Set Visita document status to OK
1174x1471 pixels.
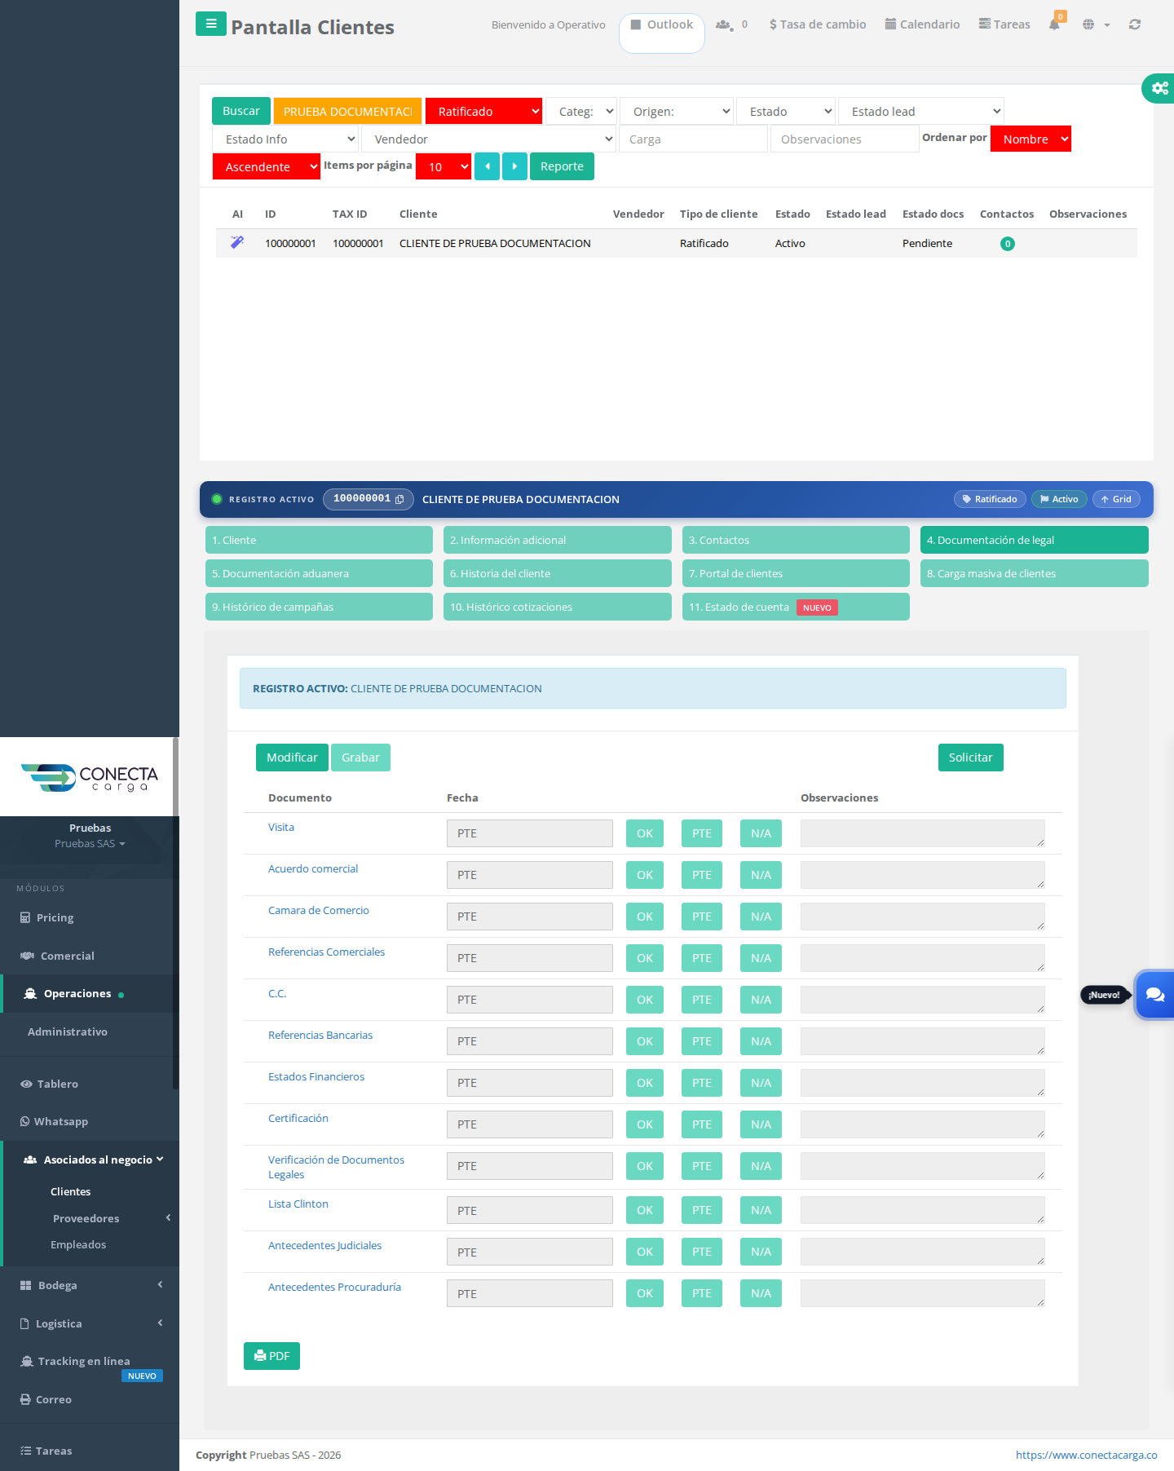[x=645, y=833]
